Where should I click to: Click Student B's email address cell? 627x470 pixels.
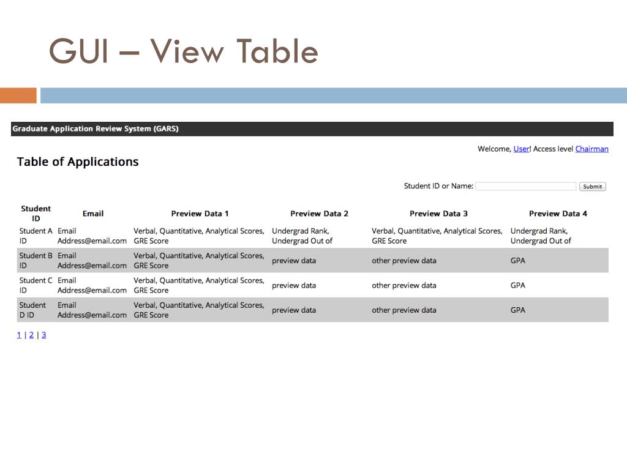(92, 261)
